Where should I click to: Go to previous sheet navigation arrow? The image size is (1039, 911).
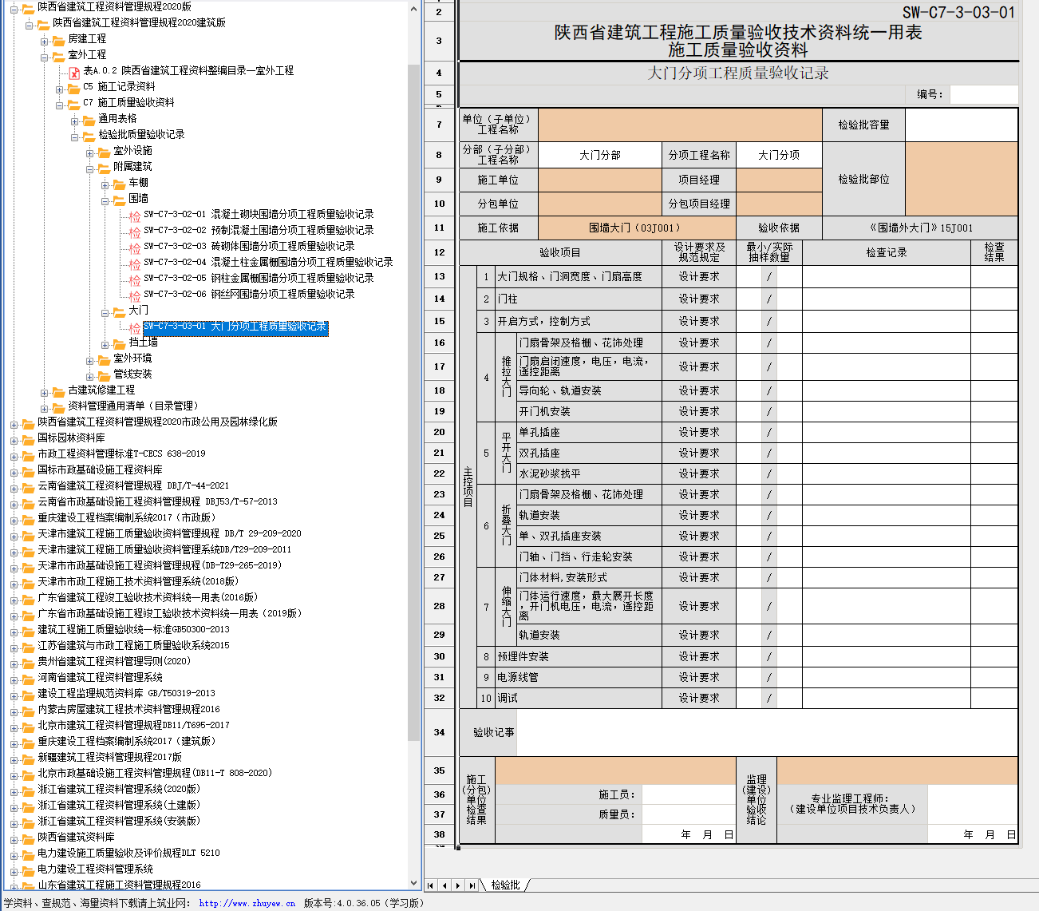point(444,885)
